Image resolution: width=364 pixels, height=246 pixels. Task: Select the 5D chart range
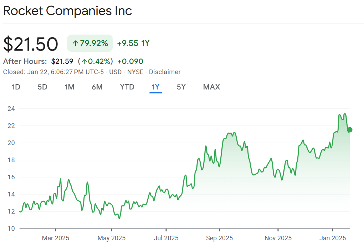42,87
